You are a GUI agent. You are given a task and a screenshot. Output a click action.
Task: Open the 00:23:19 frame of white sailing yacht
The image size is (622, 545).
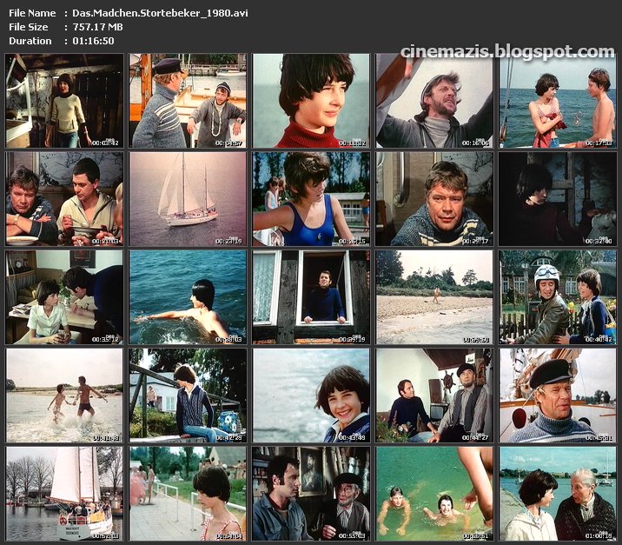[188, 199]
